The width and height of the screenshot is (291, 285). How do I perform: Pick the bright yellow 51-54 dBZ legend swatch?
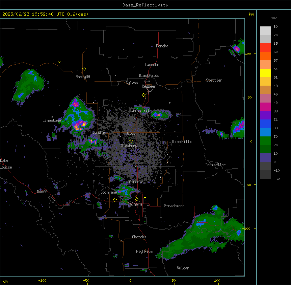(x=265, y=73)
